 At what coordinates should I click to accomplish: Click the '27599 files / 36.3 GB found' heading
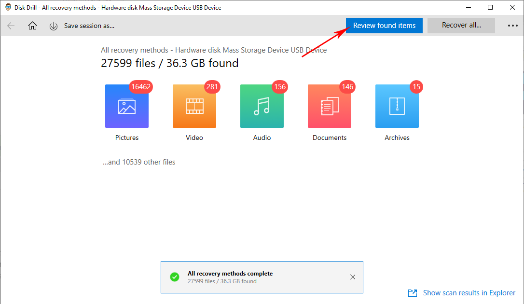pos(170,63)
